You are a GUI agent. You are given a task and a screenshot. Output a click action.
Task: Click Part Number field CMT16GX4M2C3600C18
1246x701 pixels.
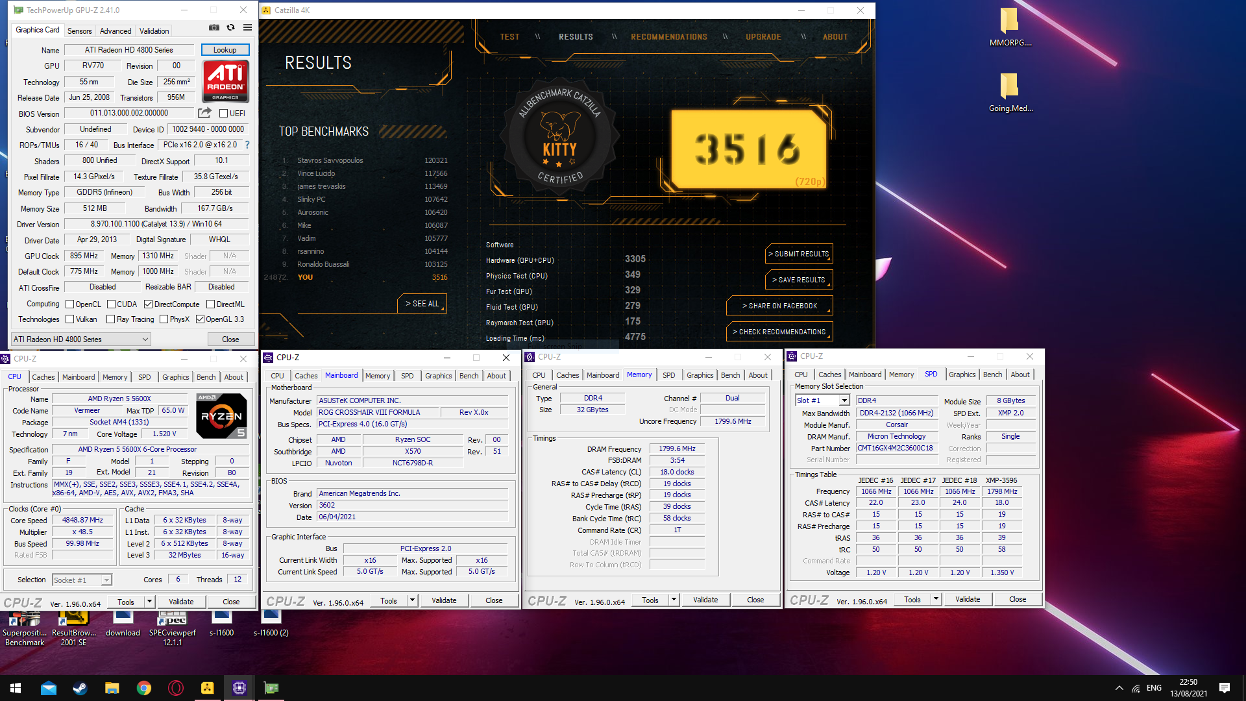[x=896, y=449]
